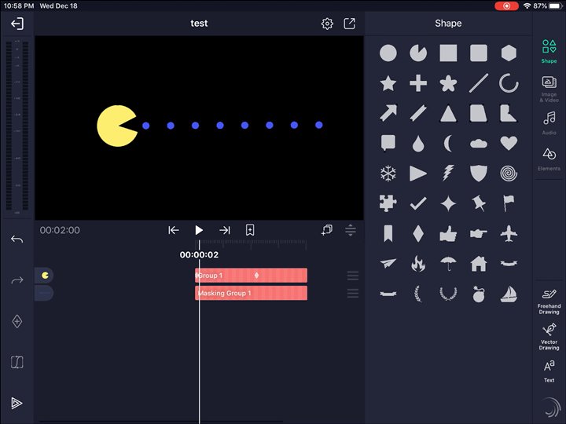Tap the exit project icon
The height and width of the screenshot is (424, 566).
coord(17,24)
